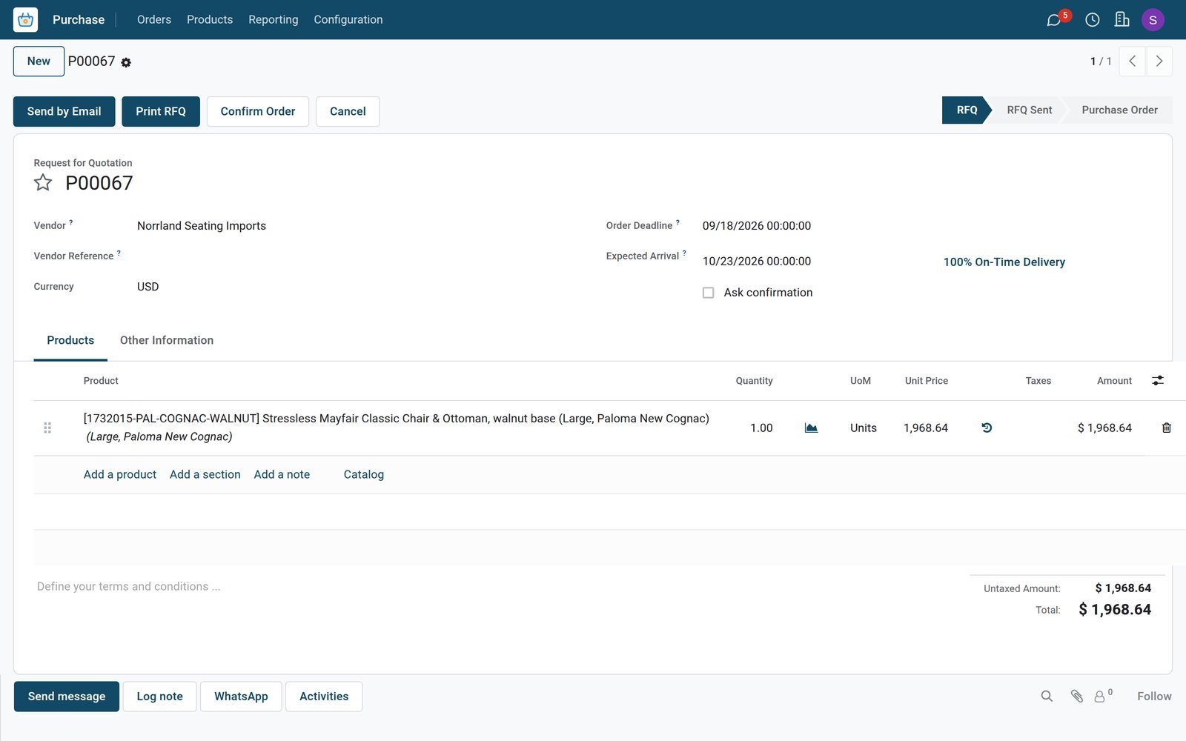The width and height of the screenshot is (1186, 741).
Task: Open the Reporting menu
Action: [x=274, y=20]
